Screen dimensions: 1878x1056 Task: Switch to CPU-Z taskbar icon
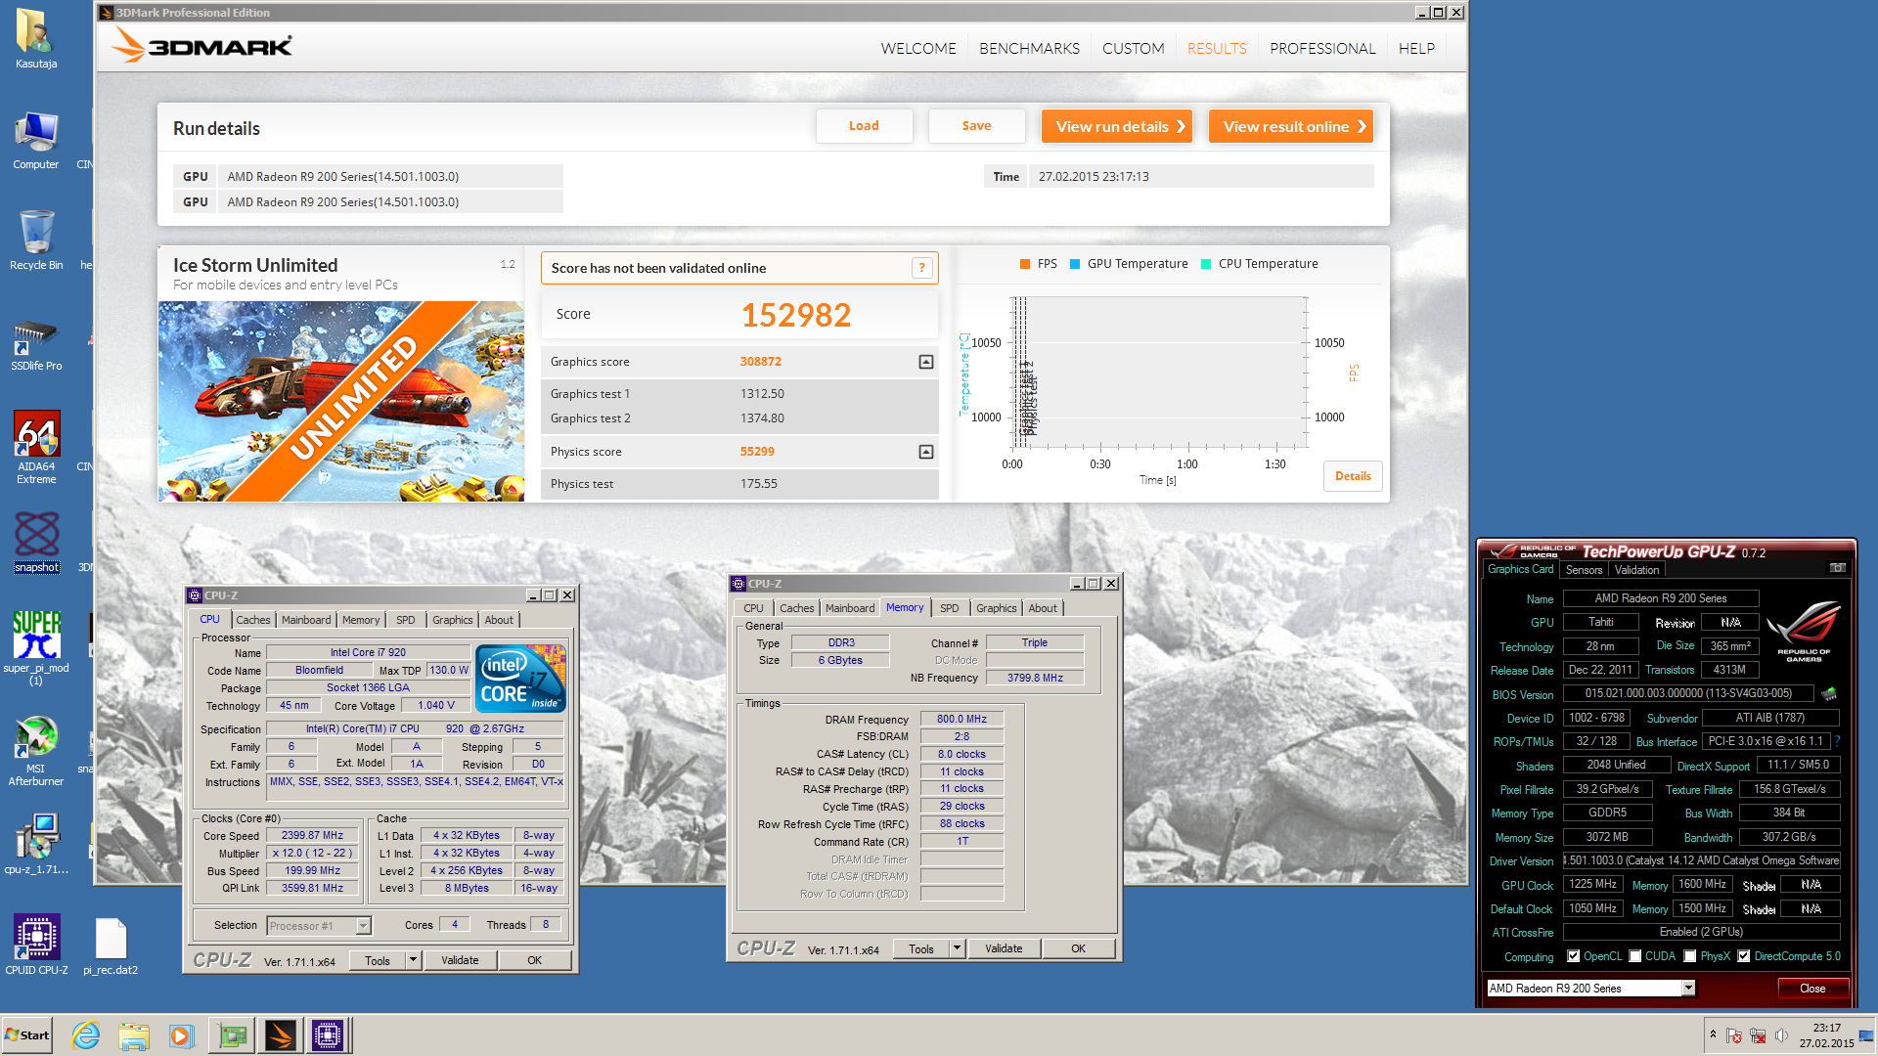(328, 1035)
